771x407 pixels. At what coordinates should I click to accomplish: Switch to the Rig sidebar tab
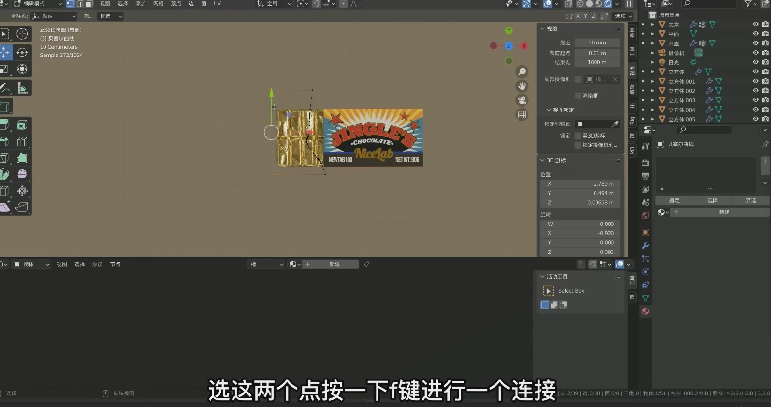point(632,120)
